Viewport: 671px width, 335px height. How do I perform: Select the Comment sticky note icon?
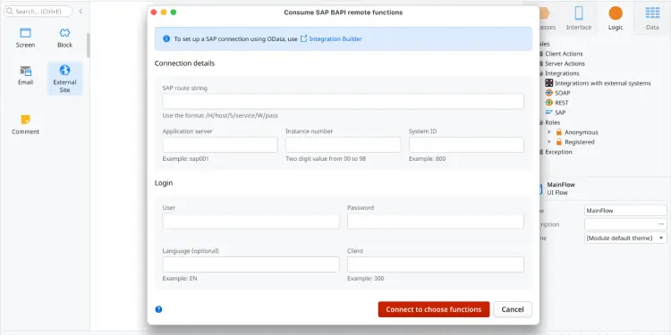tap(26, 120)
